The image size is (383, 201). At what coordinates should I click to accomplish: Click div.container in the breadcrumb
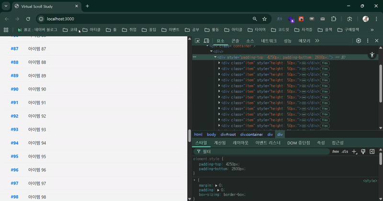click(x=251, y=134)
